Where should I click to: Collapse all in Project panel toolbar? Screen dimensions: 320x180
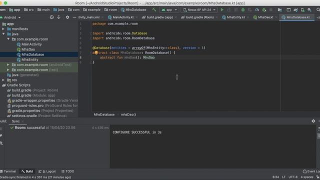(59, 17)
